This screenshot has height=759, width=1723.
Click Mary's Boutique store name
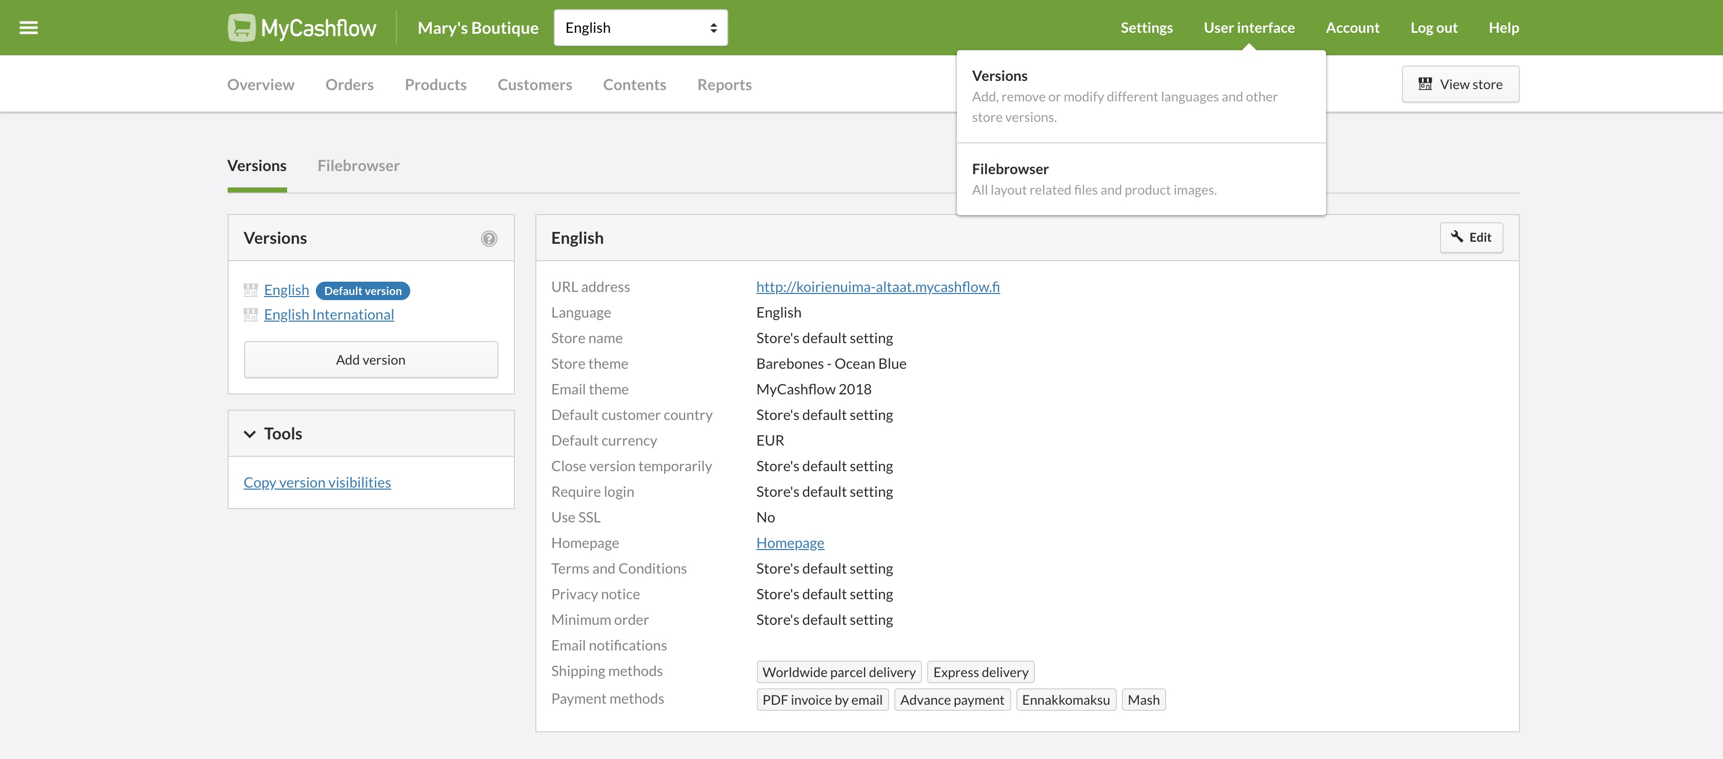coord(477,27)
